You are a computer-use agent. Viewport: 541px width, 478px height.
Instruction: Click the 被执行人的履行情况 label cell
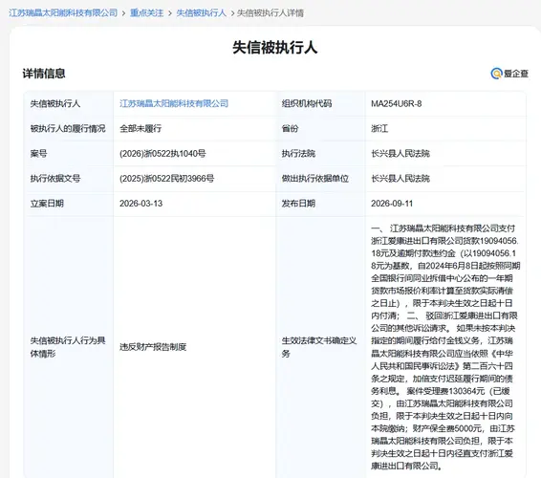(68, 128)
